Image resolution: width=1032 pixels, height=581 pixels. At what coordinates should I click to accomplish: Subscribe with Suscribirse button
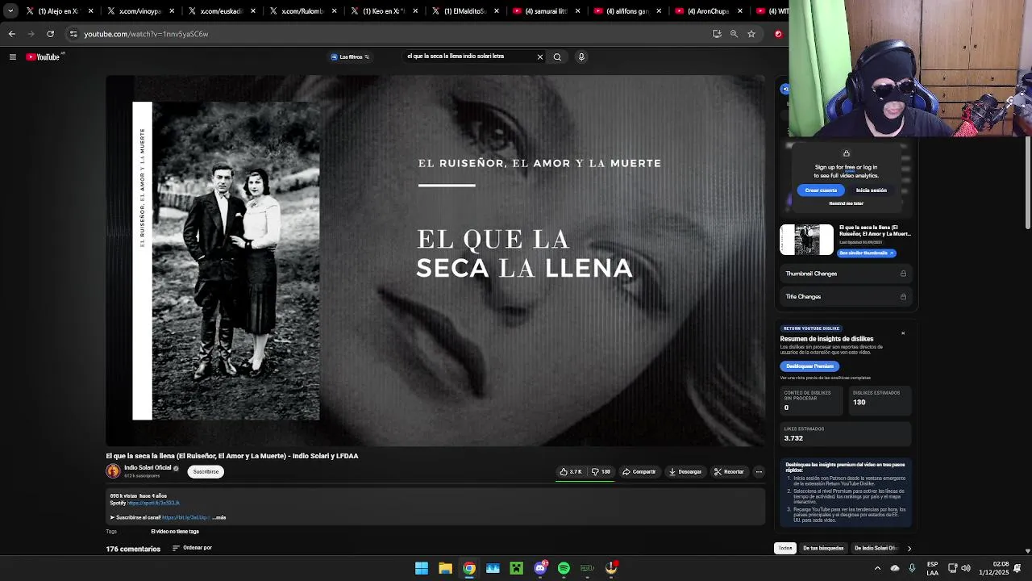(x=206, y=471)
